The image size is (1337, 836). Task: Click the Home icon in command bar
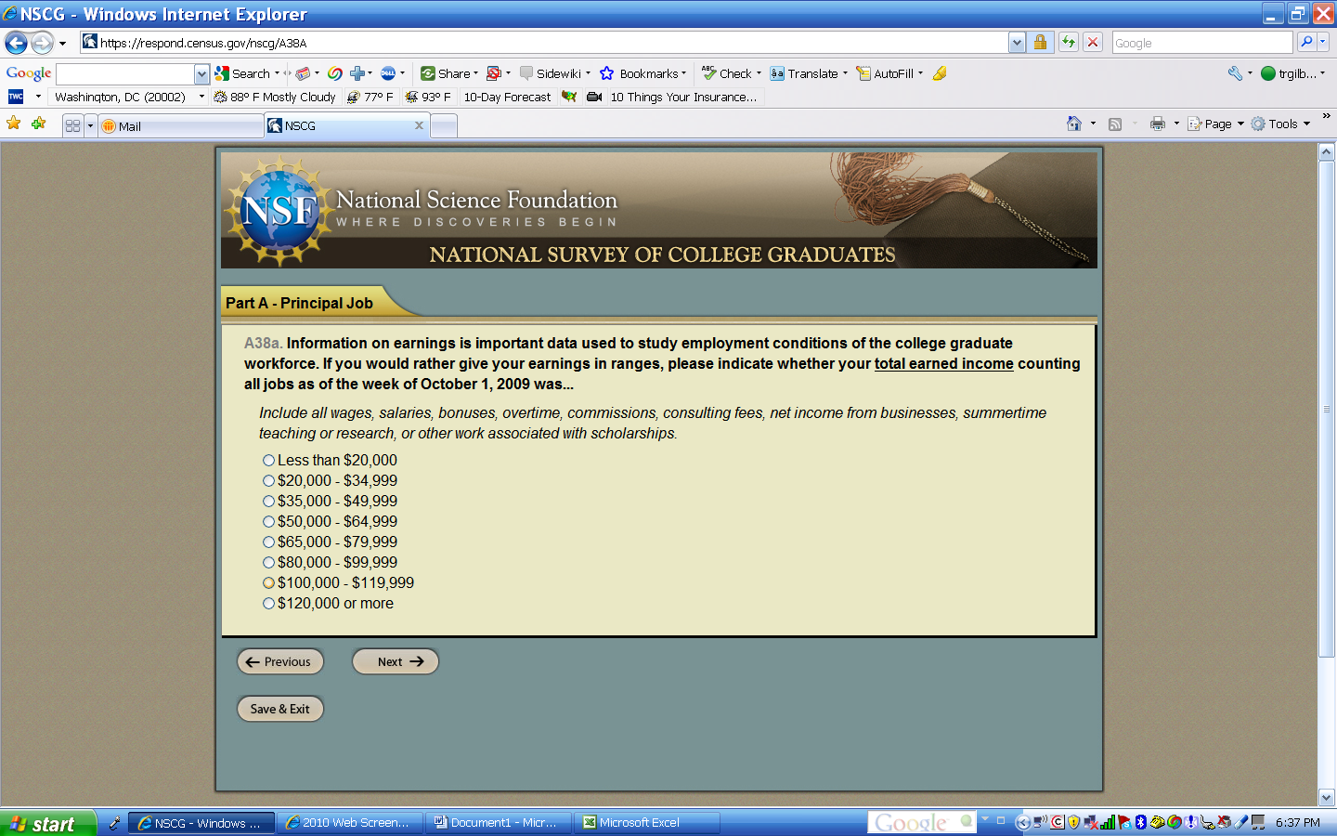(1074, 124)
